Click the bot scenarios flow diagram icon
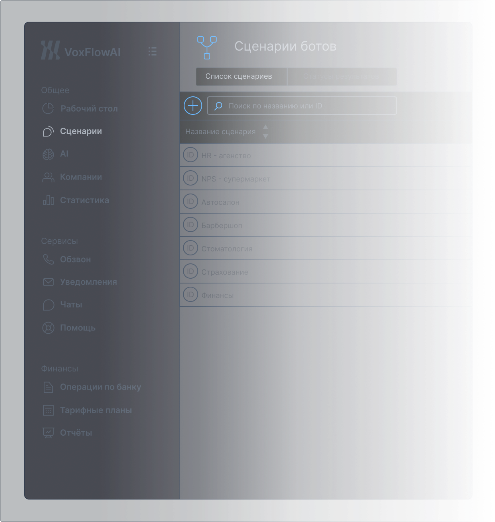Viewport: 495px width, 522px height. click(x=207, y=47)
